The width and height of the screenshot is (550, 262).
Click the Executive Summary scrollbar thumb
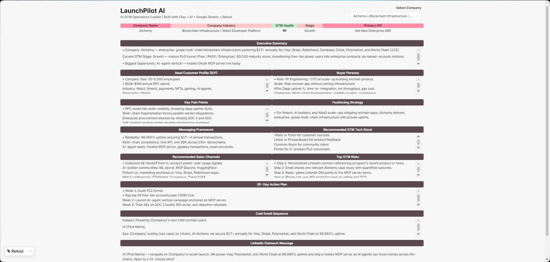(418, 57)
